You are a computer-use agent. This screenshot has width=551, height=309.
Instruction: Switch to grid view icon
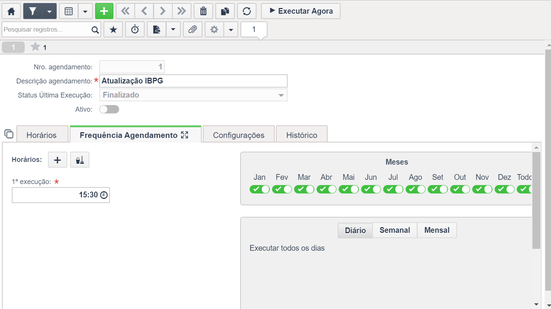[69, 11]
